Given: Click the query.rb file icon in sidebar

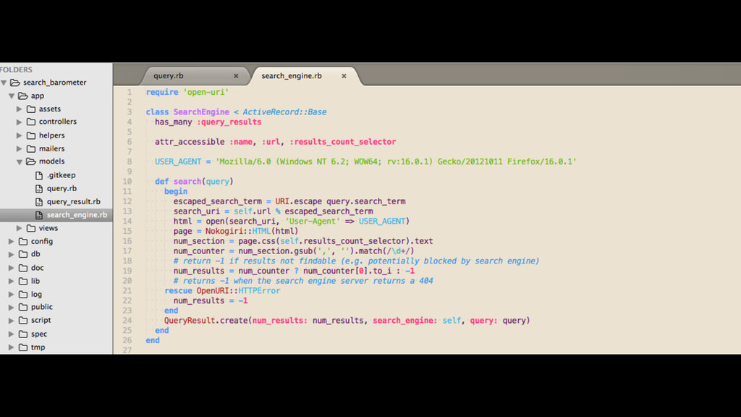Looking at the screenshot, I should click(39, 189).
